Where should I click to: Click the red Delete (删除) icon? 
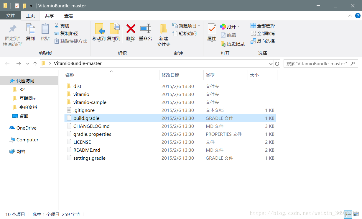(131, 29)
